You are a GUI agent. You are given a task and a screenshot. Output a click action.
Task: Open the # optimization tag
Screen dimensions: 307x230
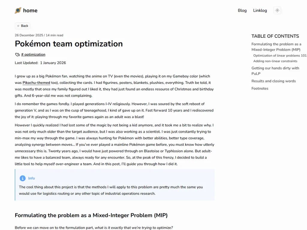tap(33, 55)
